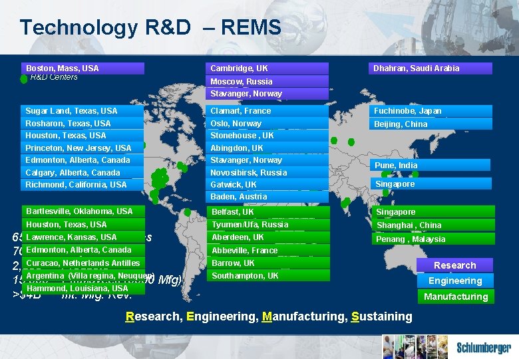Viewport: 519px width, 359px height.
Task: Pick the green 'Singapore' manufacturing label
Action: coord(433,212)
